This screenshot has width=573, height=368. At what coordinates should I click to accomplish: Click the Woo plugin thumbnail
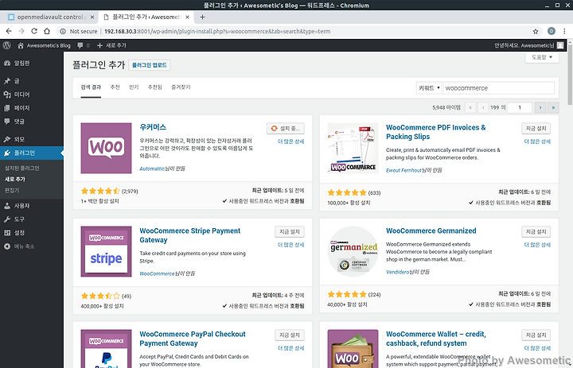[x=106, y=148]
